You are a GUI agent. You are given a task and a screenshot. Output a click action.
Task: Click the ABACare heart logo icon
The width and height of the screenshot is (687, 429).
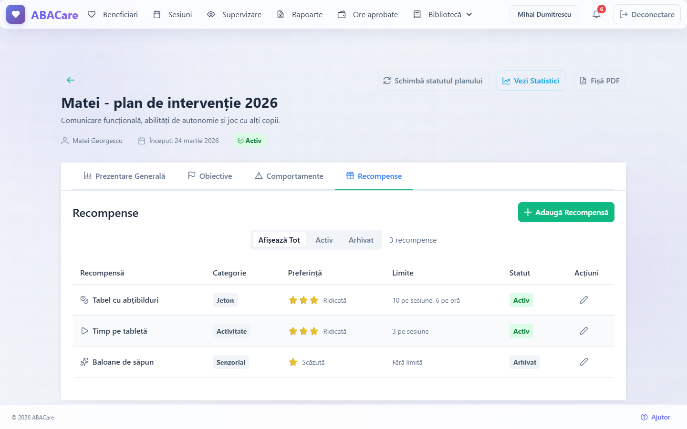tap(16, 14)
